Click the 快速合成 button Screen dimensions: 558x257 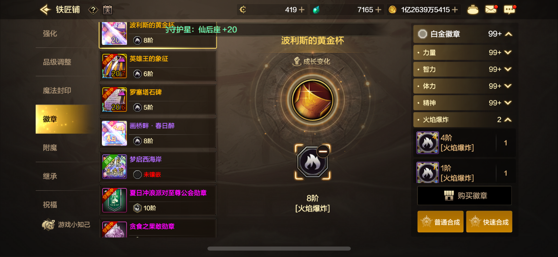489,222
